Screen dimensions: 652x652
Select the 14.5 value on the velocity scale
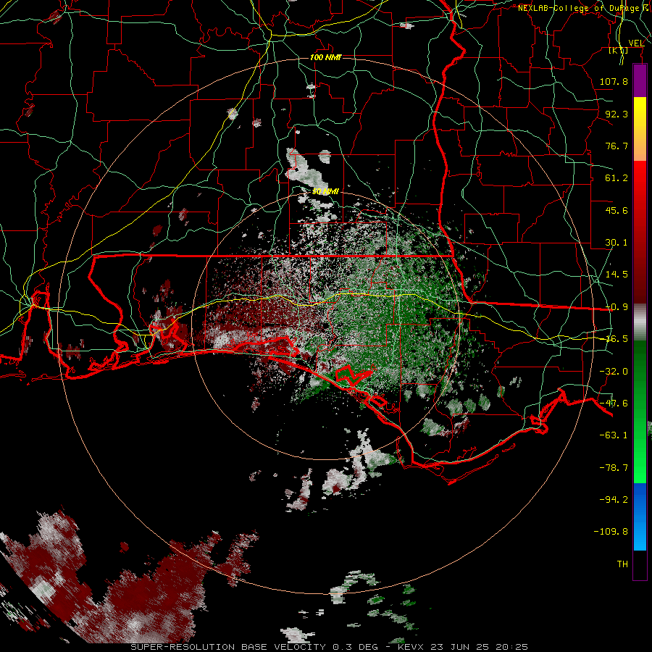click(617, 275)
